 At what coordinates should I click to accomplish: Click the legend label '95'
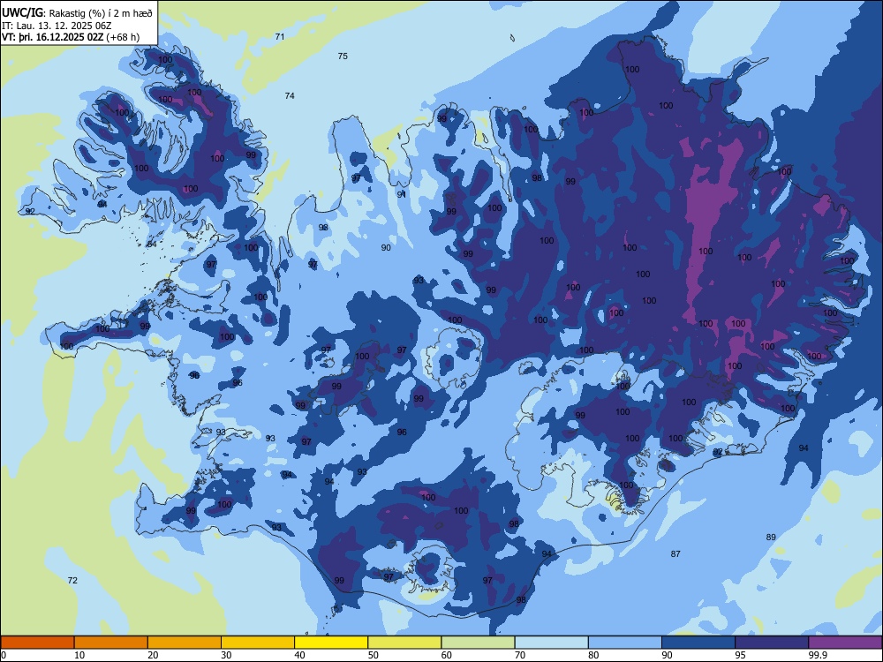click(740, 655)
